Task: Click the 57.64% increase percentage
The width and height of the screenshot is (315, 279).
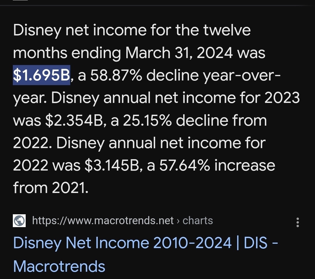Action: (184, 165)
